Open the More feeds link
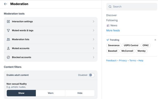Screen dimensions: 158x99 click(x=113, y=30)
